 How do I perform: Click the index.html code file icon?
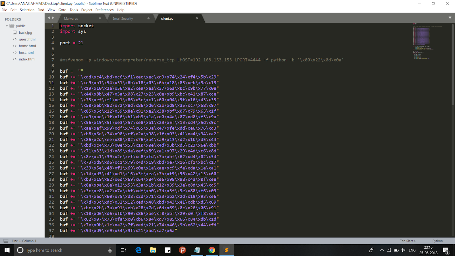click(15, 59)
